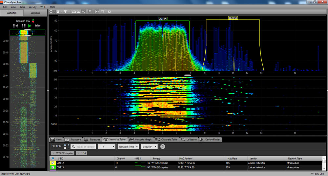Click the clock timespan icon in toolbar
The image size is (328, 176).
(x=51, y=12)
